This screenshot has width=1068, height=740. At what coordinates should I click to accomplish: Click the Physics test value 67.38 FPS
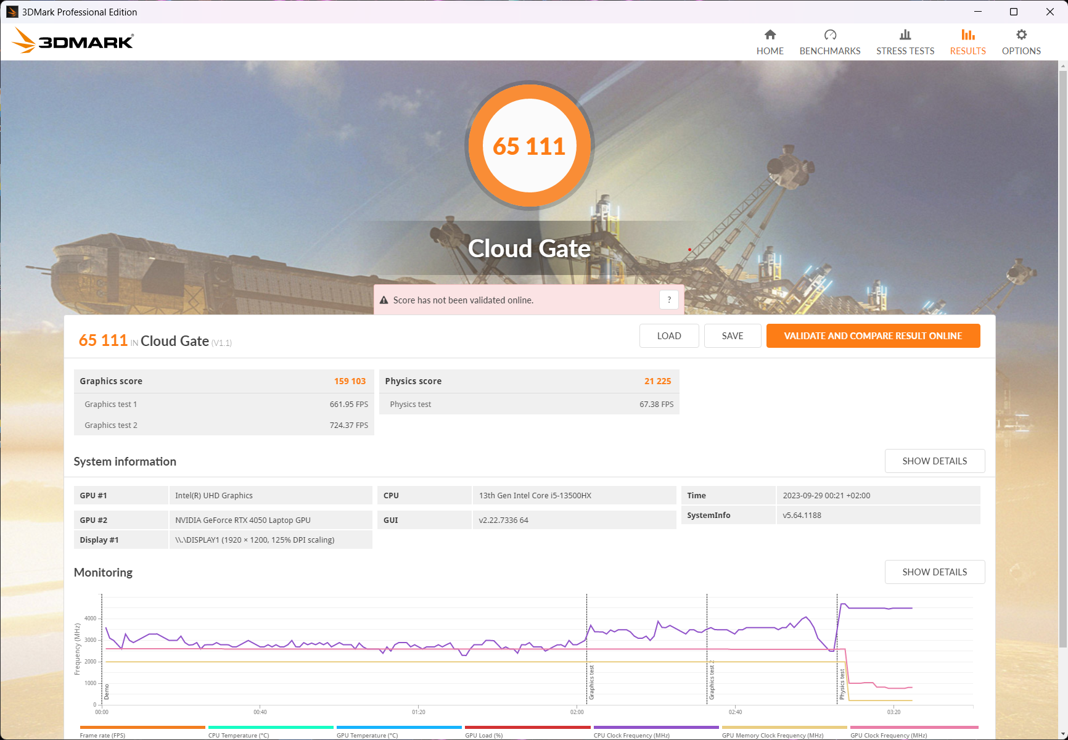tap(657, 405)
